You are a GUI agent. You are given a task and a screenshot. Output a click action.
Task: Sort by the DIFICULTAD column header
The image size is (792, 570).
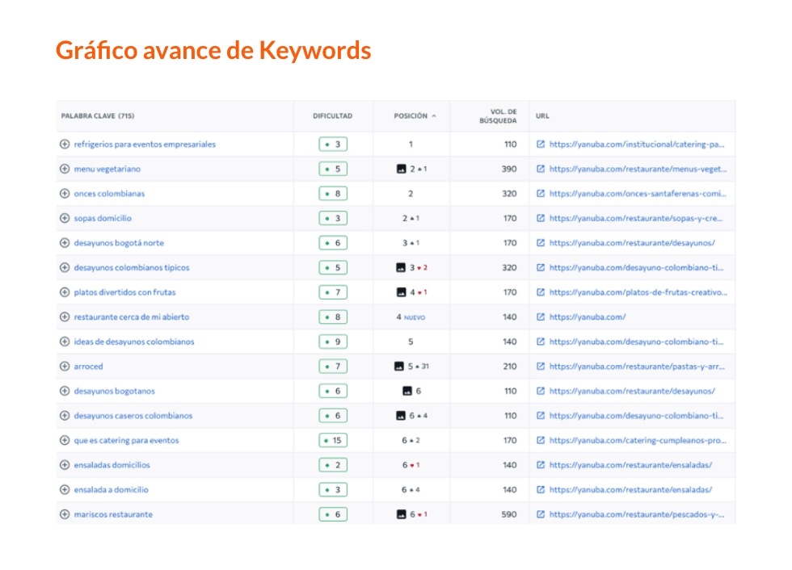pyautogui.click(x=332, y=116)
